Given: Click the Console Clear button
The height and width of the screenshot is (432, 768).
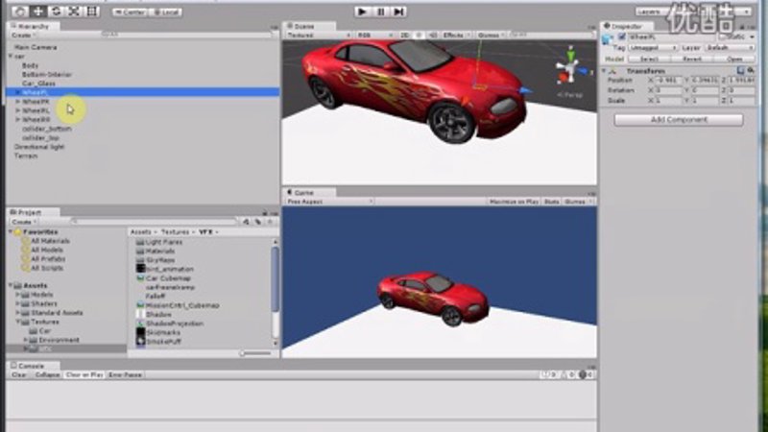Looking at the screenshot, I should (19, 375).
